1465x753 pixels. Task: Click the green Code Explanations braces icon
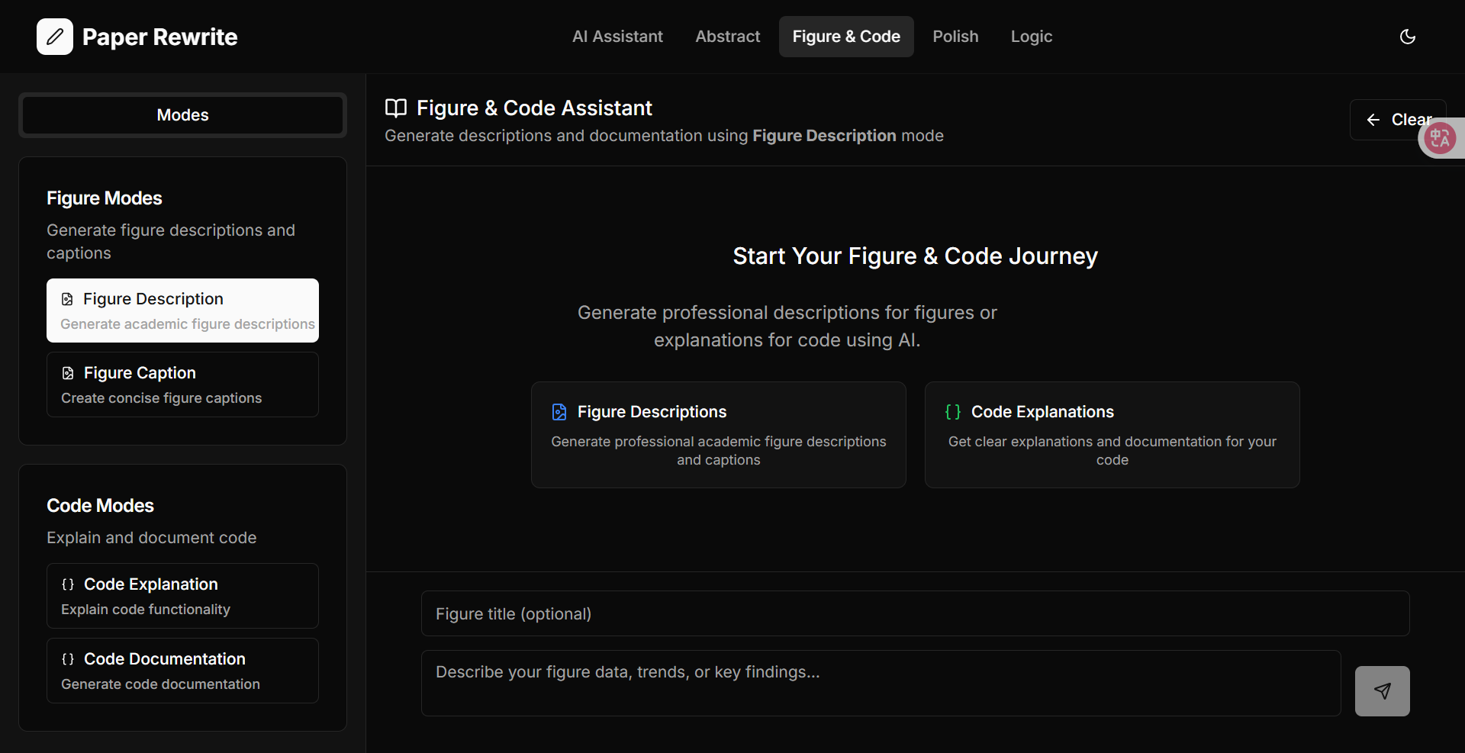point(953,412)
